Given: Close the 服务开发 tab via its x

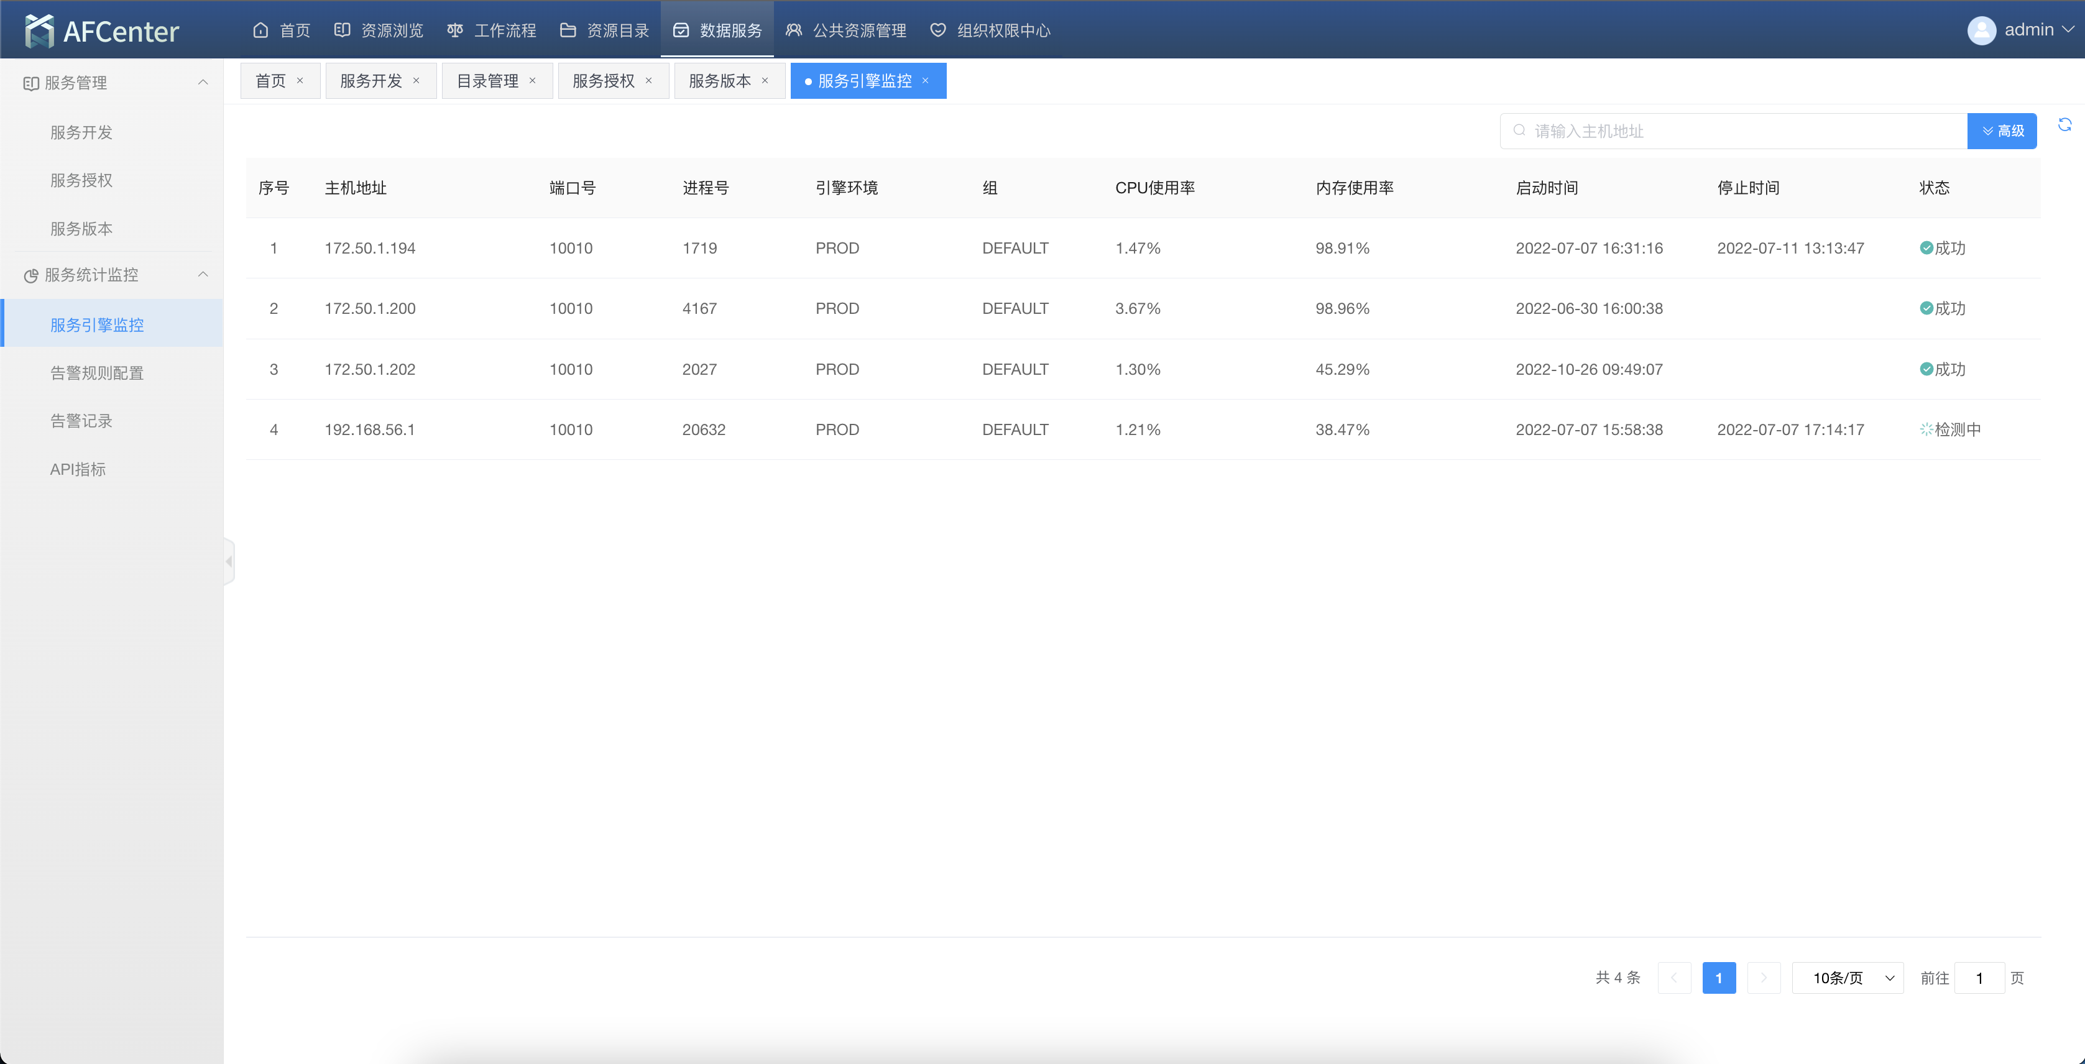Looking at the screenshot, I should [x=416, y=81].
